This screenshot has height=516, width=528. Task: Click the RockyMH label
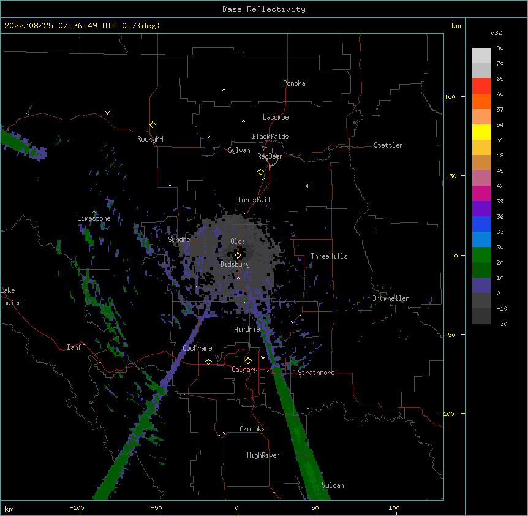[150, 139]
